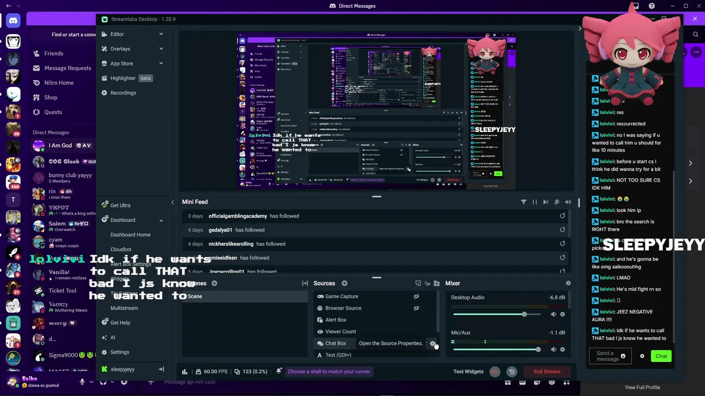The width and height of the screenshot is (705, 396).
Task: Replay alert for nickherslikesrolling follow
Action: [x=562, y=244]
